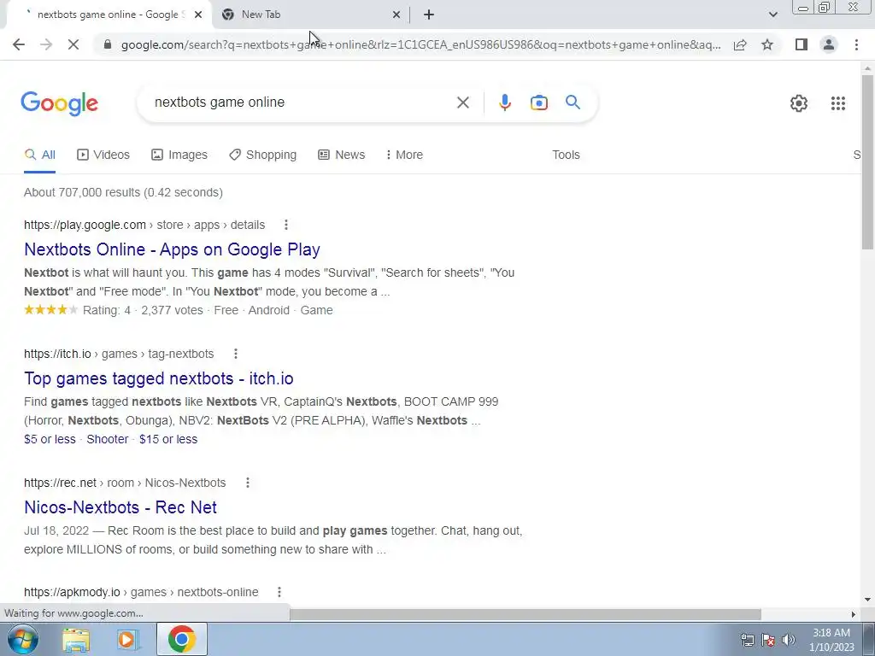Viewport: 875px width, 656px height.
Task: Switch to News results
Action: (342, 155)
